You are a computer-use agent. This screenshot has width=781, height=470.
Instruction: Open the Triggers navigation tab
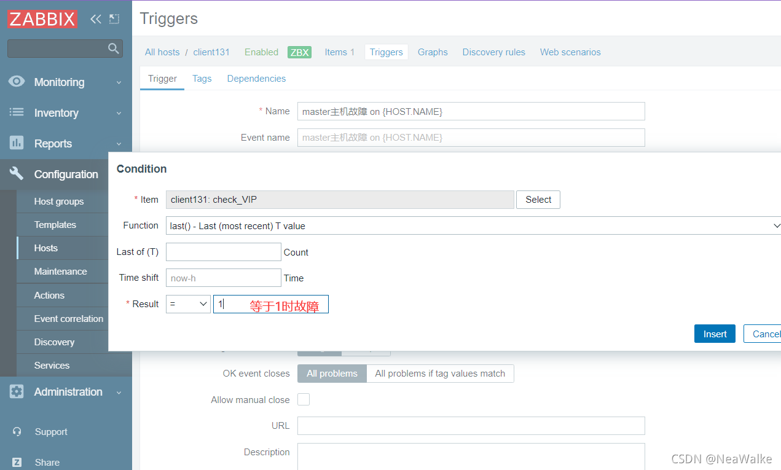tap(387, 52)
